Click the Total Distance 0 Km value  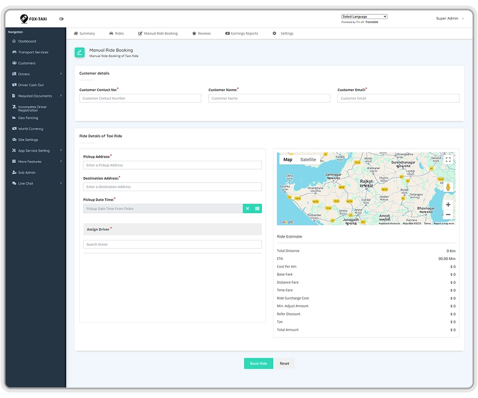click(x=451, y=251)
